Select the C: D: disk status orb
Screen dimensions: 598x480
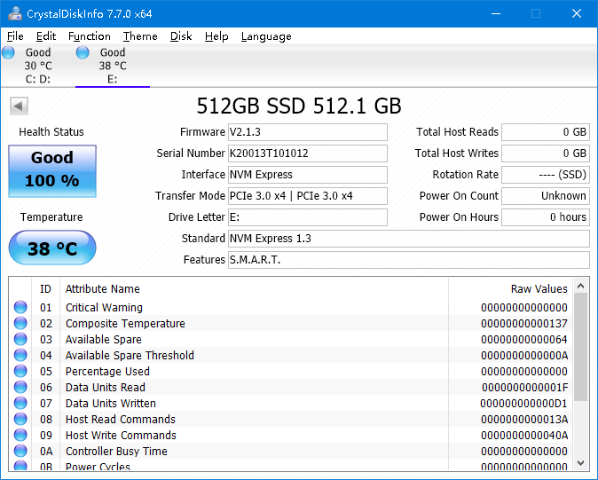click(x=9, y=53)
